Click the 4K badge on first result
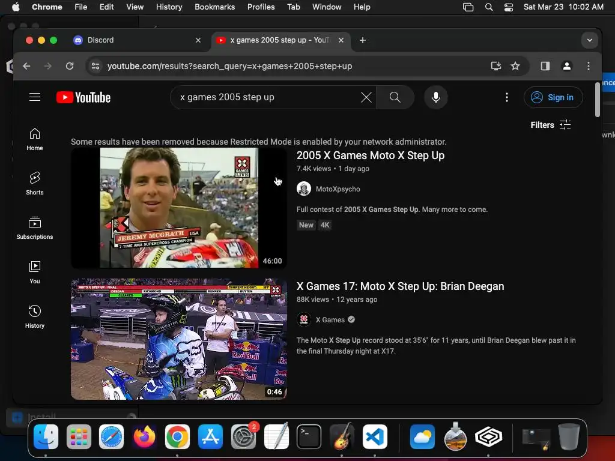The height and width of the screenshot is (461, 615). (x=325, y=225)
